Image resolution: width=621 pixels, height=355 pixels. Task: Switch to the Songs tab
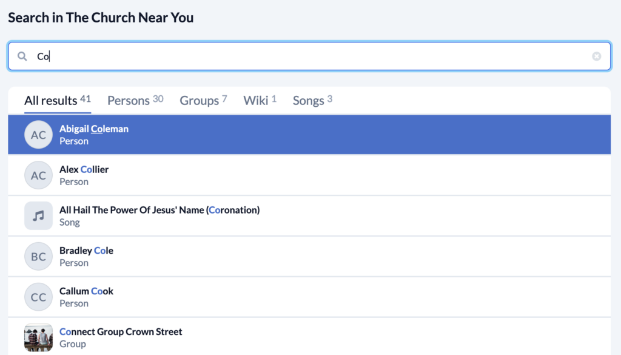[x=312, y=101]
